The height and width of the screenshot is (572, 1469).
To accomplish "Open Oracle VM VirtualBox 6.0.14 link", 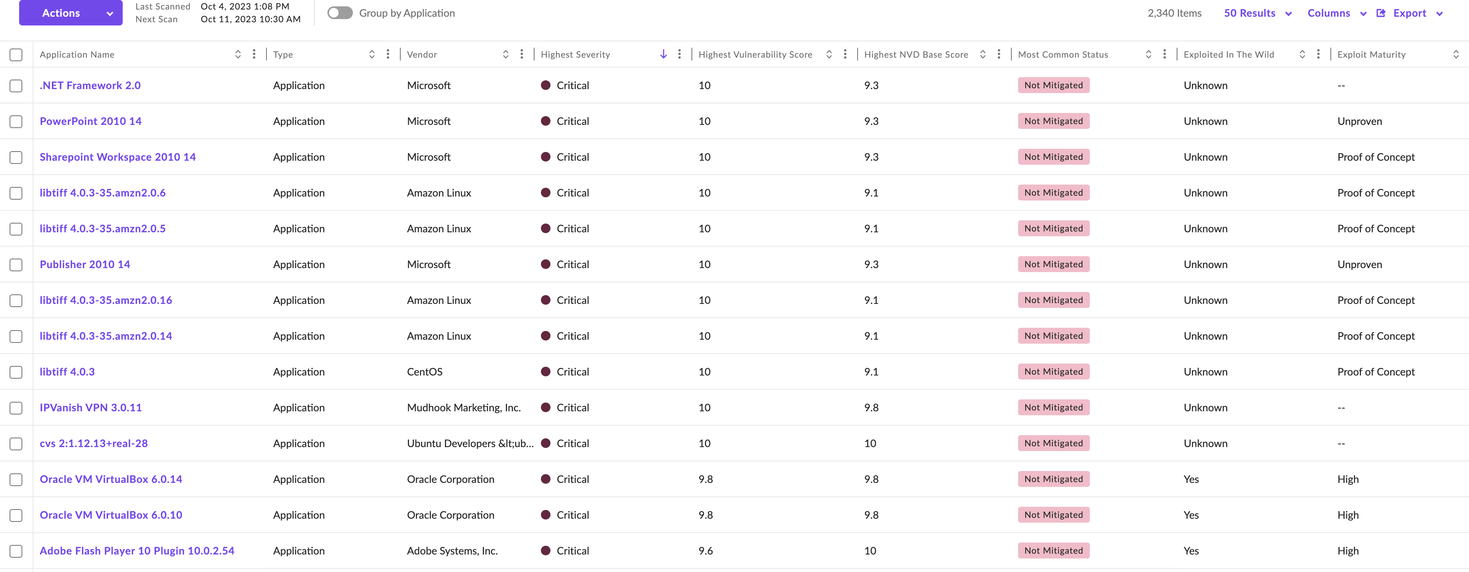I will coord(111,479).
